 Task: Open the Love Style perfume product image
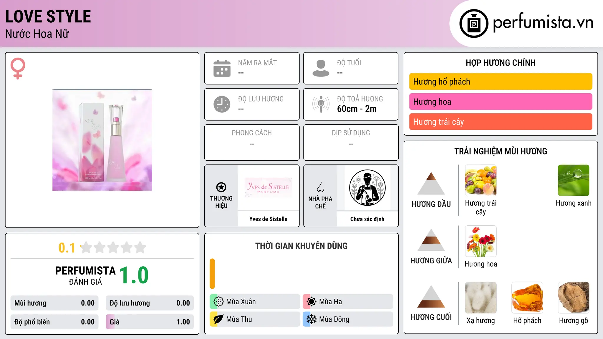tap(102, 140)
